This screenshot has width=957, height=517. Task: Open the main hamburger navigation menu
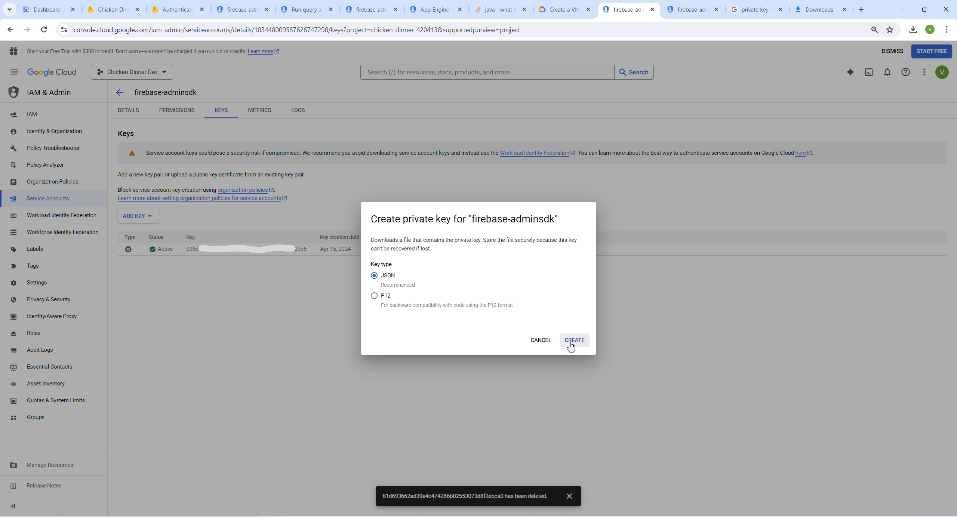[14, 72]
